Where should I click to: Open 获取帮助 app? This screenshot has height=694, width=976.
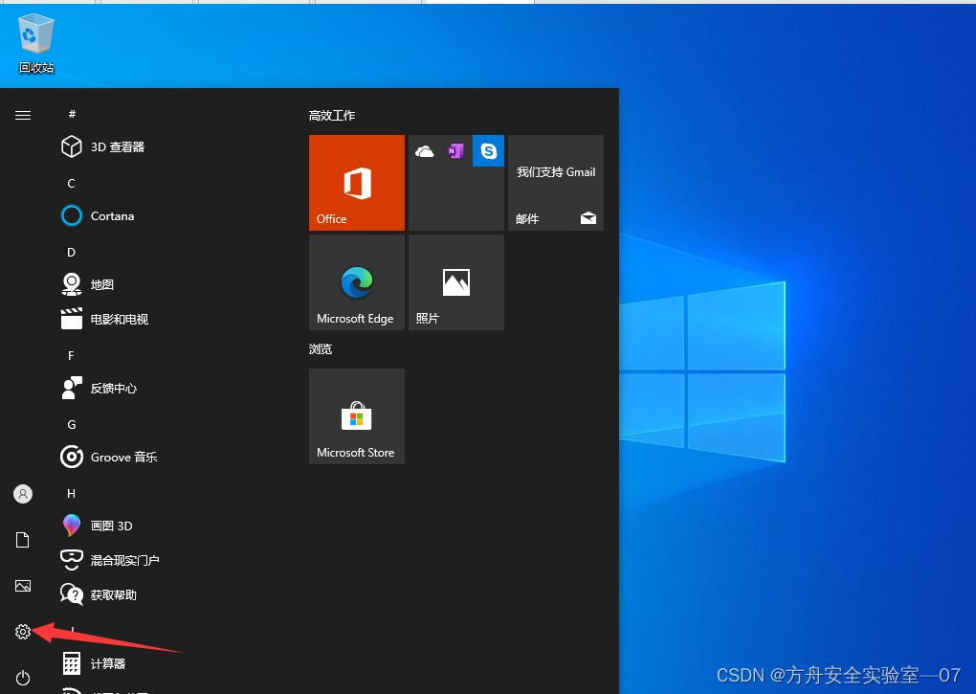[99, 595]
